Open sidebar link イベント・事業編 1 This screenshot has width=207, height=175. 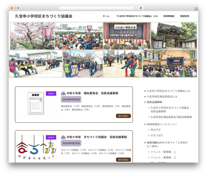coord(163,152)
